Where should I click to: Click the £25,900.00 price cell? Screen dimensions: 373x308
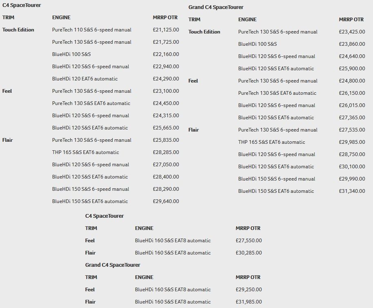tap(352, 69)
